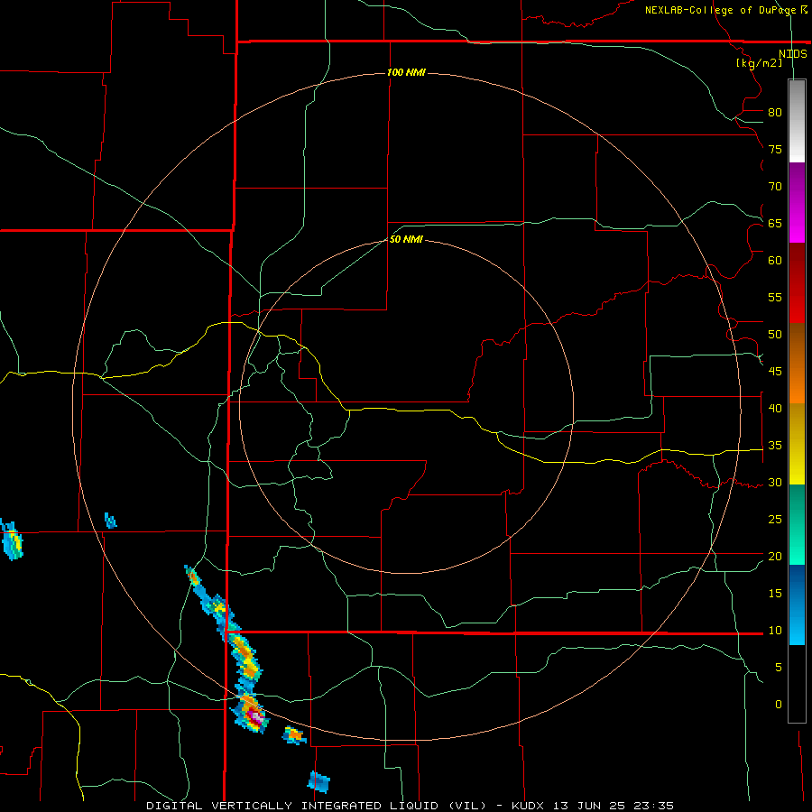Click the KUDX 13 JUN 25 23:35 timestamp
The height and width of the screenshot is (812, 812).
tap(593, 806)
